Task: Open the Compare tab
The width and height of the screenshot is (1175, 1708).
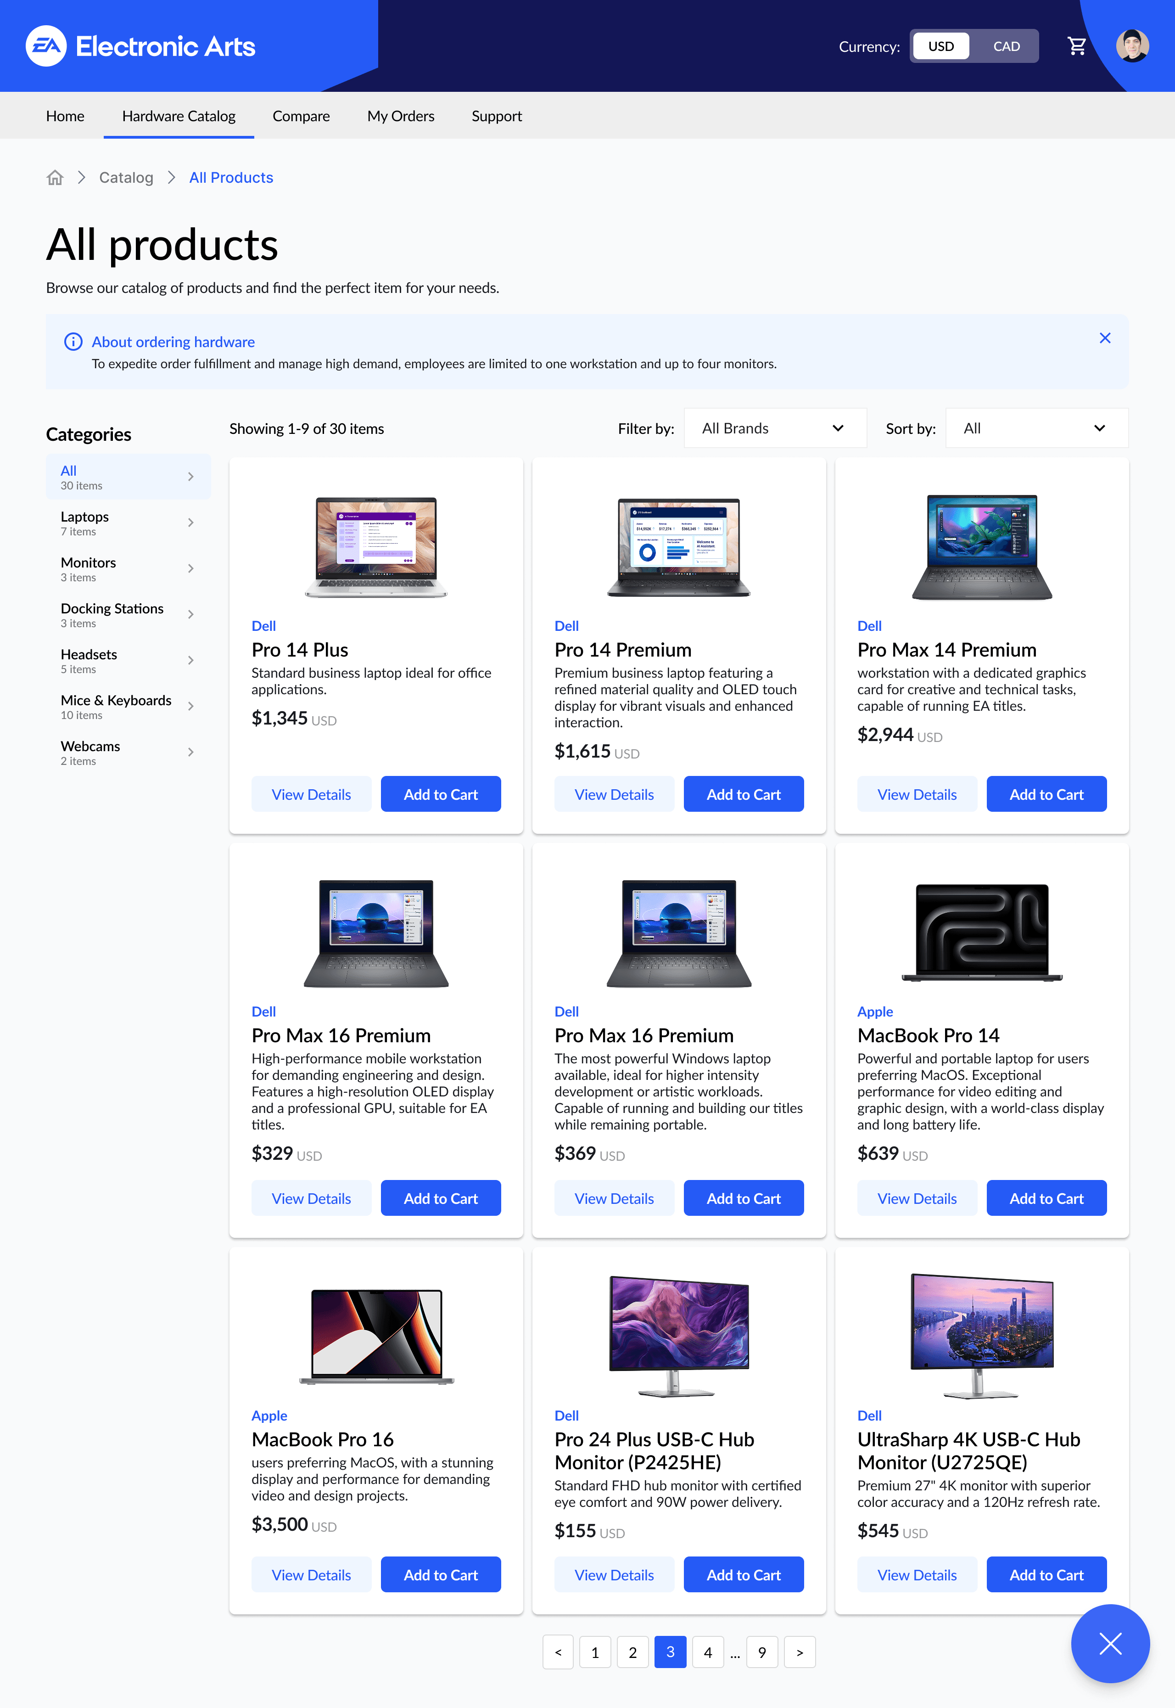Action: tap(301, 116)
